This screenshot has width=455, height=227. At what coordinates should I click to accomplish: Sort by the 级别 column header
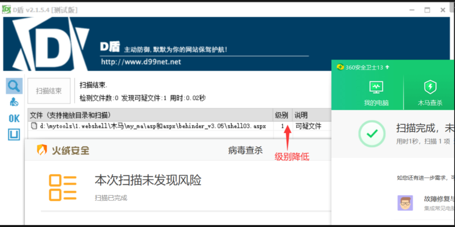tap(283, 115)
